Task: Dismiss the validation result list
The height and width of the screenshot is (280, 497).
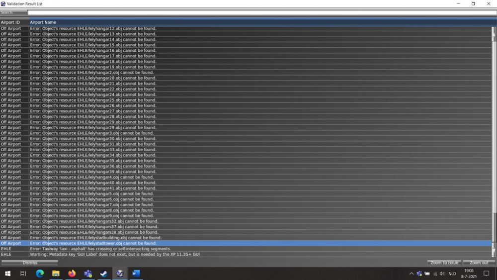Action: [30, 263]
